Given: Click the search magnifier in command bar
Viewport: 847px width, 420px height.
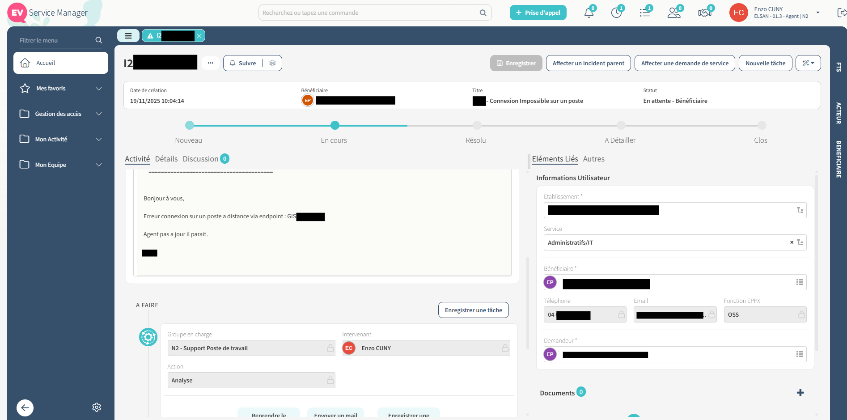Looking at the screenshot, I should (x=483, y=13).
